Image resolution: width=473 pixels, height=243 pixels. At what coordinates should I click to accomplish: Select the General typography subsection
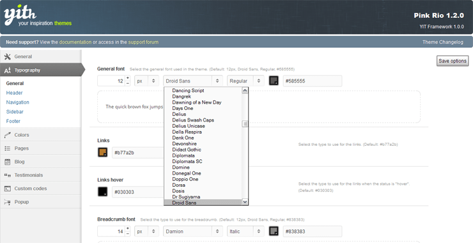pyautogui.click(x=15, y=83)
